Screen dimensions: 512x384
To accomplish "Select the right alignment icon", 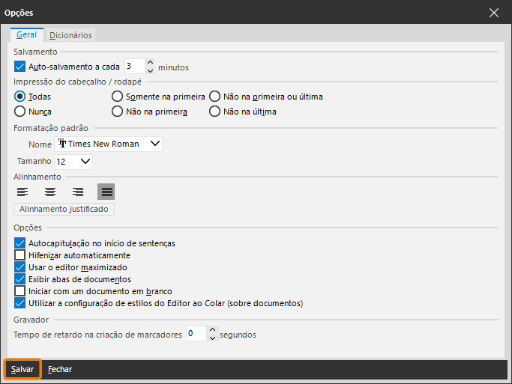I will pos(78,192).
